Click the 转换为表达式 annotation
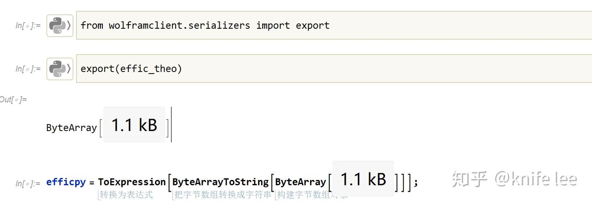This screenshot has width=592, height=203. pyautogui.click(x=126, y=195)
